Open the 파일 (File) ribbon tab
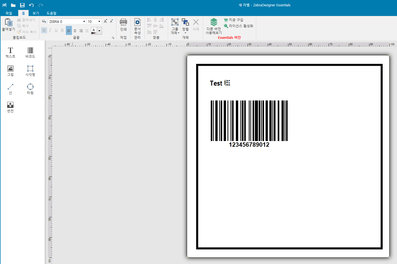 tap(9, 13)
